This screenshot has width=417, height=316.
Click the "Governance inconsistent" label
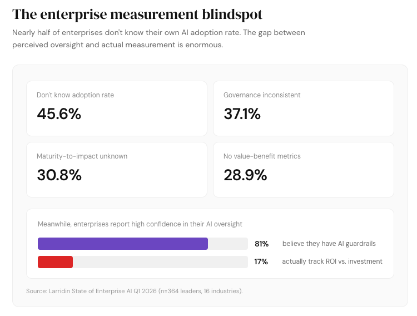(262, 95)
